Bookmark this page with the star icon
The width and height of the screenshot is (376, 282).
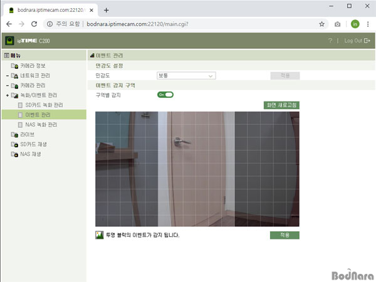point(321,24)
